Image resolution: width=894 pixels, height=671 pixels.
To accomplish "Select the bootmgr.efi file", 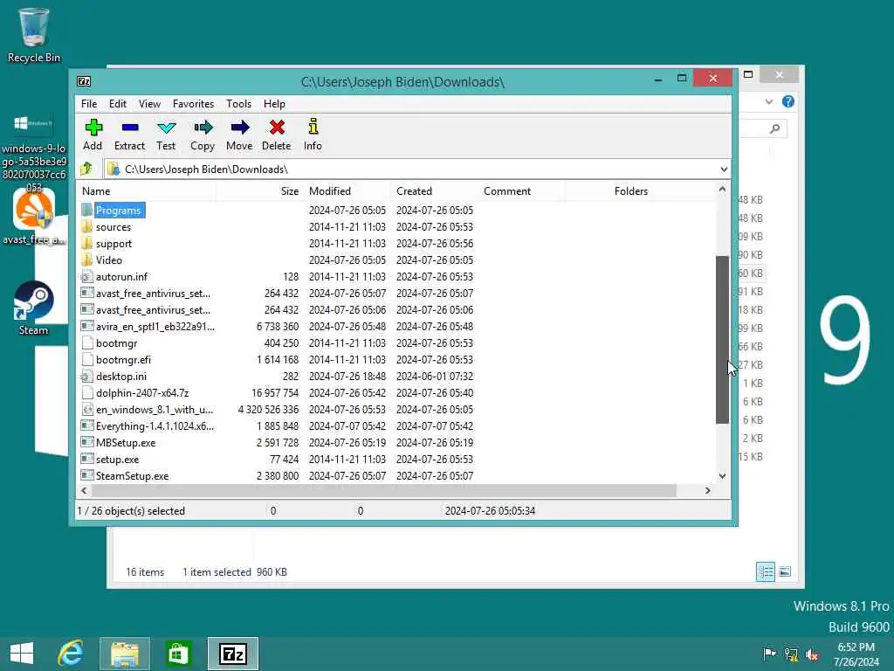I will tap(123, 359).
